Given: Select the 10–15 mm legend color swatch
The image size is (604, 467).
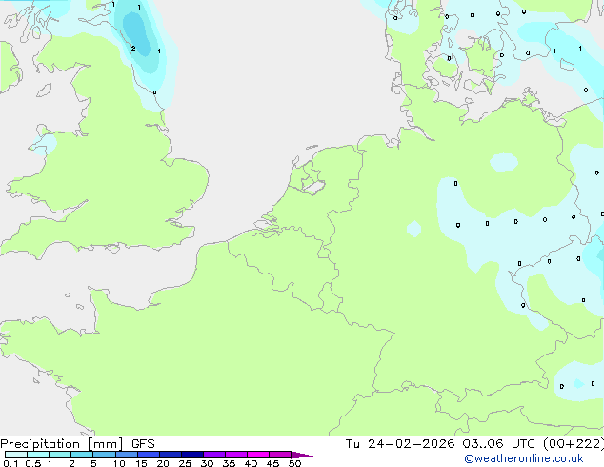Looking at the screenshot, I should (x=127, y=455).
